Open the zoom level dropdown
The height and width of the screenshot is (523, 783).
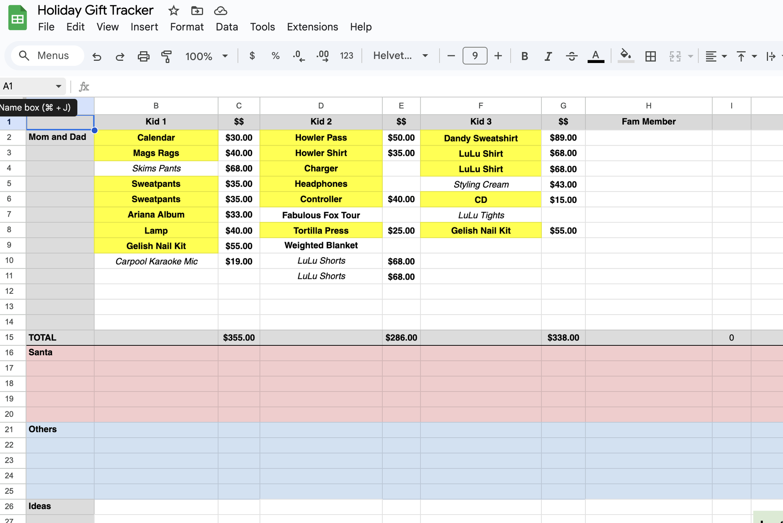point(206,56)
